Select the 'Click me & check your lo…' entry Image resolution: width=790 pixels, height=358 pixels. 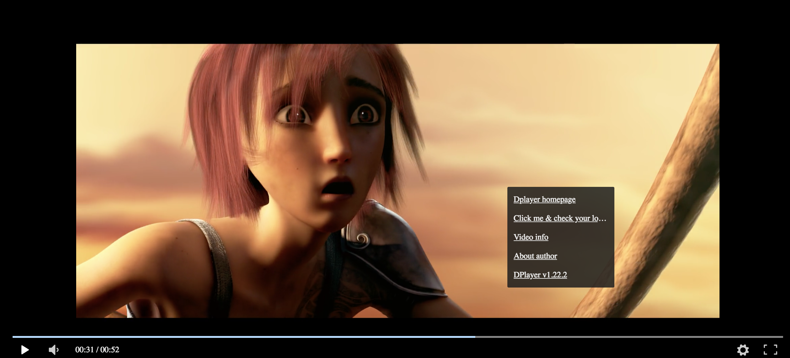click(560, 218)
